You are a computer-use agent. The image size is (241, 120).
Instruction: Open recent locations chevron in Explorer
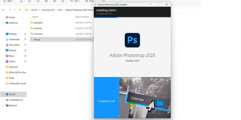[x=15, y=10]
